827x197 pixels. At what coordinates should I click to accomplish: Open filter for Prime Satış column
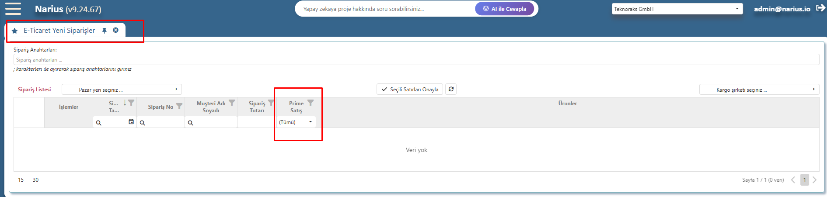[x=311, y=103]
